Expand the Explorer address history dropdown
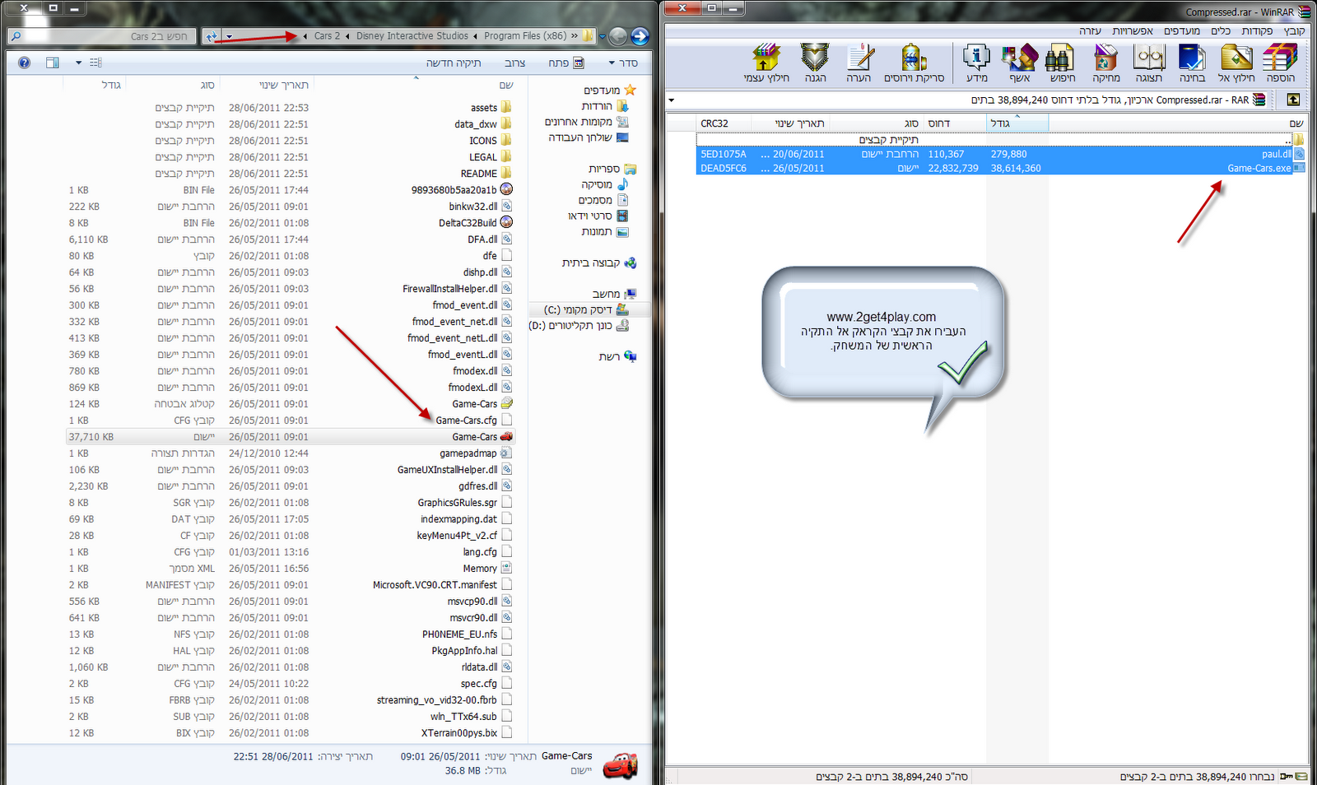 (x=230, y=36)
